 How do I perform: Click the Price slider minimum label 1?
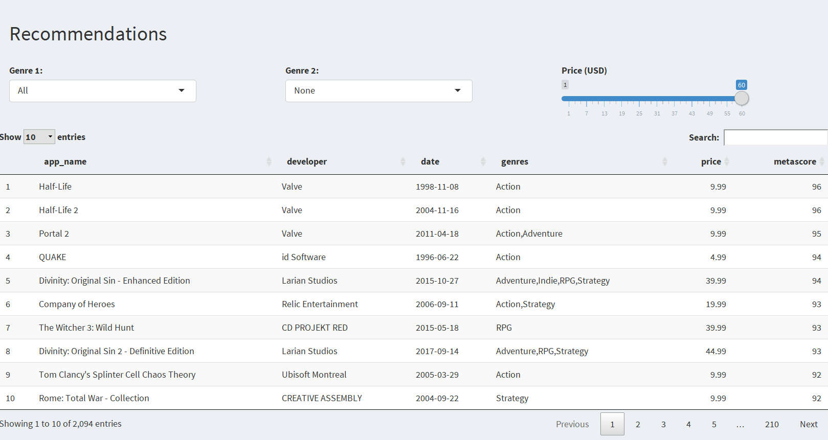pos(565,85)
